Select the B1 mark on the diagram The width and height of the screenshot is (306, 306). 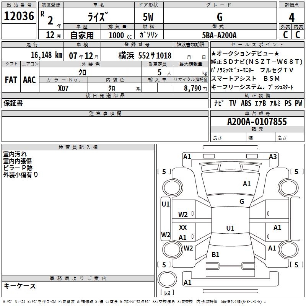(x=215, y=254)
